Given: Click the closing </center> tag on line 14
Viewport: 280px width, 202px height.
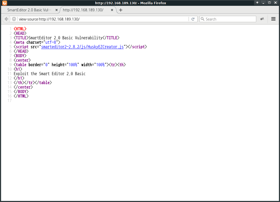Looking at the screenshot, I should [23, 87].
